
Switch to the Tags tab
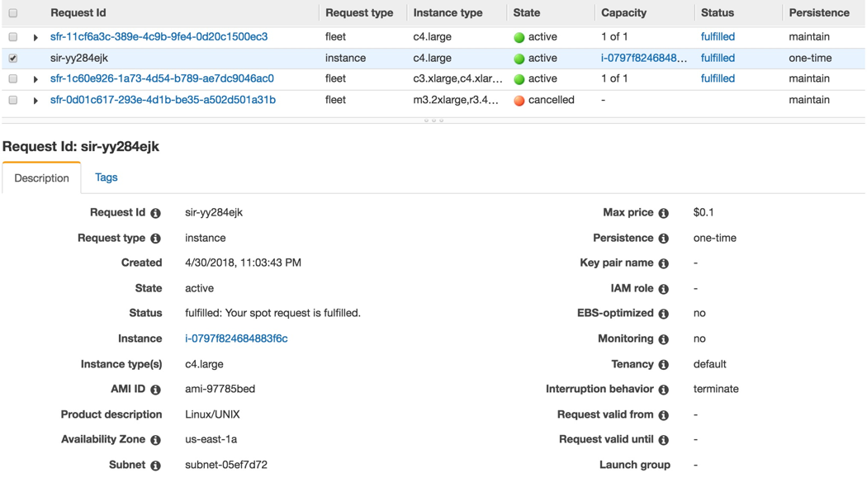(x=107, y=177)
